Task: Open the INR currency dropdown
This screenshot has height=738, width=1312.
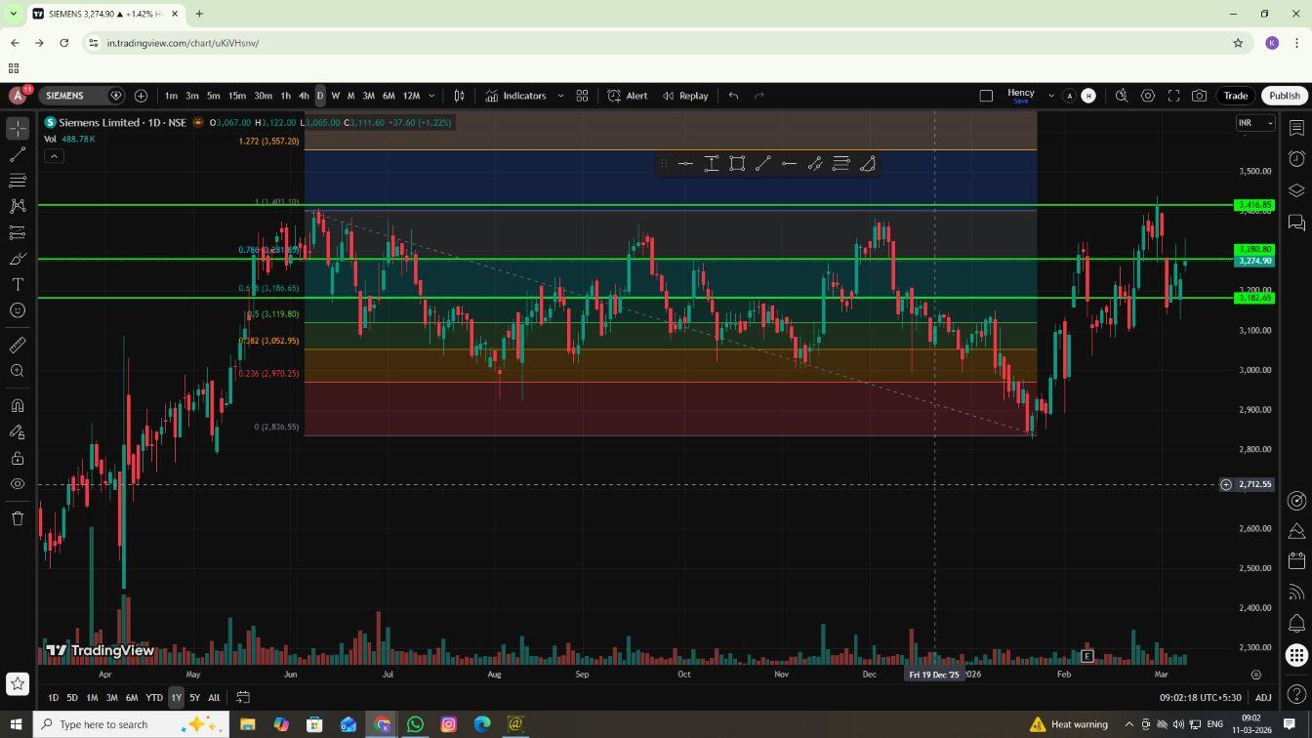Action: coord(1255,123)
